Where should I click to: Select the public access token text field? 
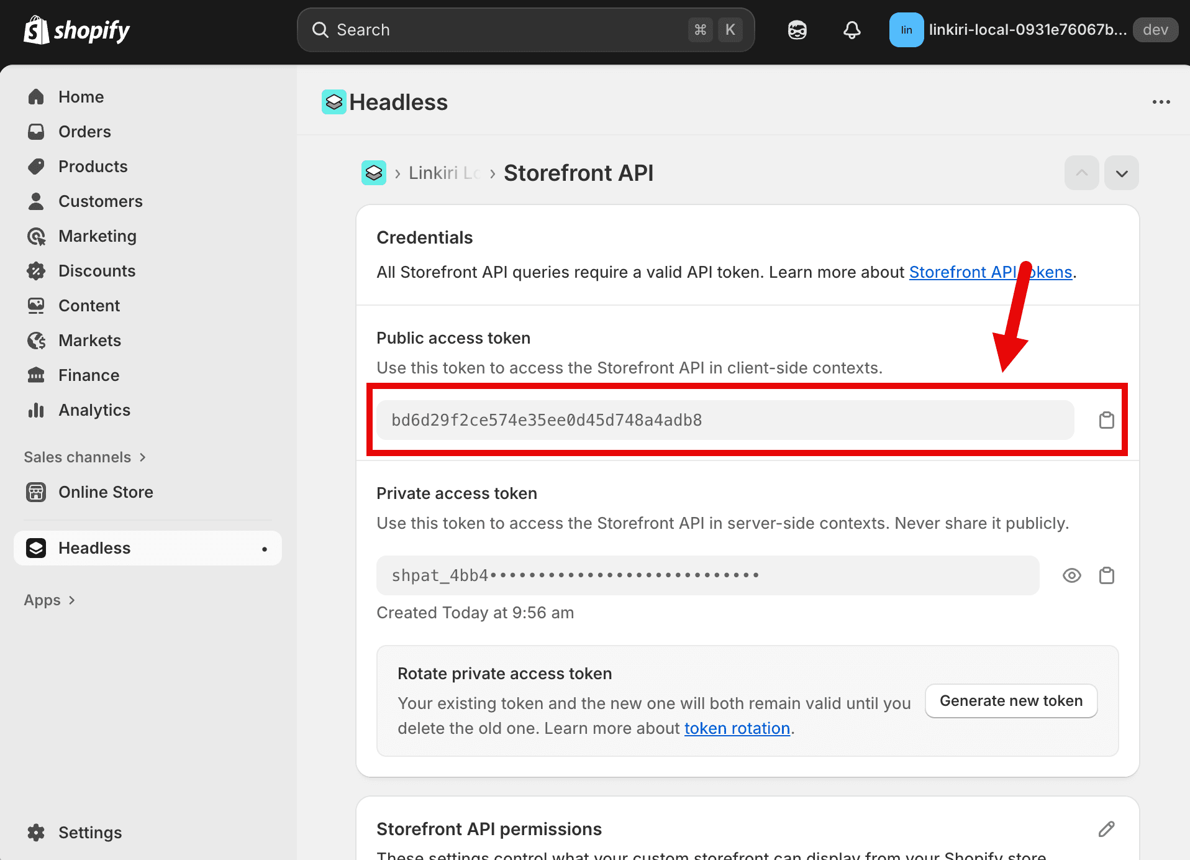pos(724,420)
